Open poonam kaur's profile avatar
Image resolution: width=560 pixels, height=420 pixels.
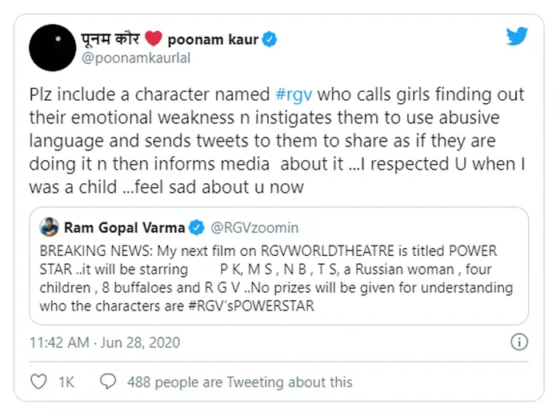(53, 47)
